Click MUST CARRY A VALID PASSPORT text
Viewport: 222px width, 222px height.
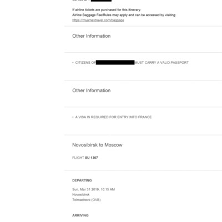coord(162,63)
